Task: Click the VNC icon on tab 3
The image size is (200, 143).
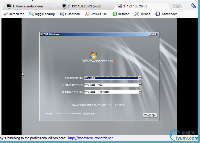Action: [120, 6]
